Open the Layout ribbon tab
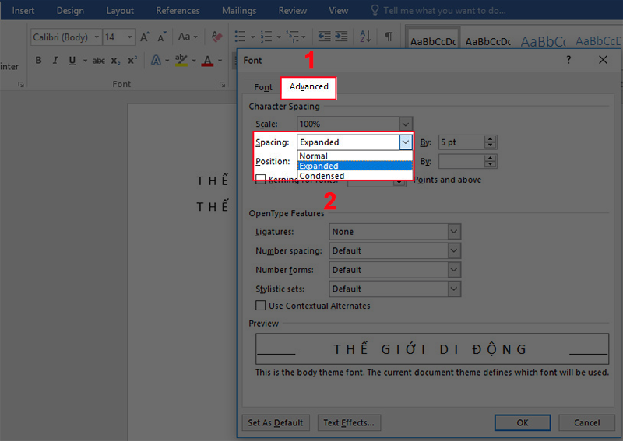The height and width of the screenshot is (441, 623). click(120, 10)
